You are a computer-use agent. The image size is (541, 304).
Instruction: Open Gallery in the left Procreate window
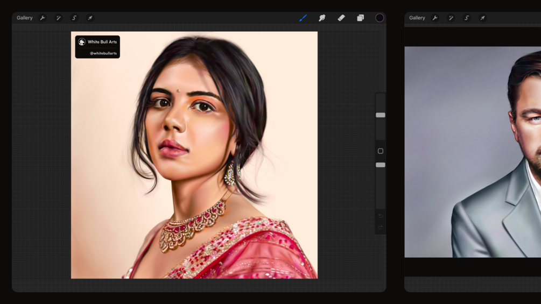point(25,18)
